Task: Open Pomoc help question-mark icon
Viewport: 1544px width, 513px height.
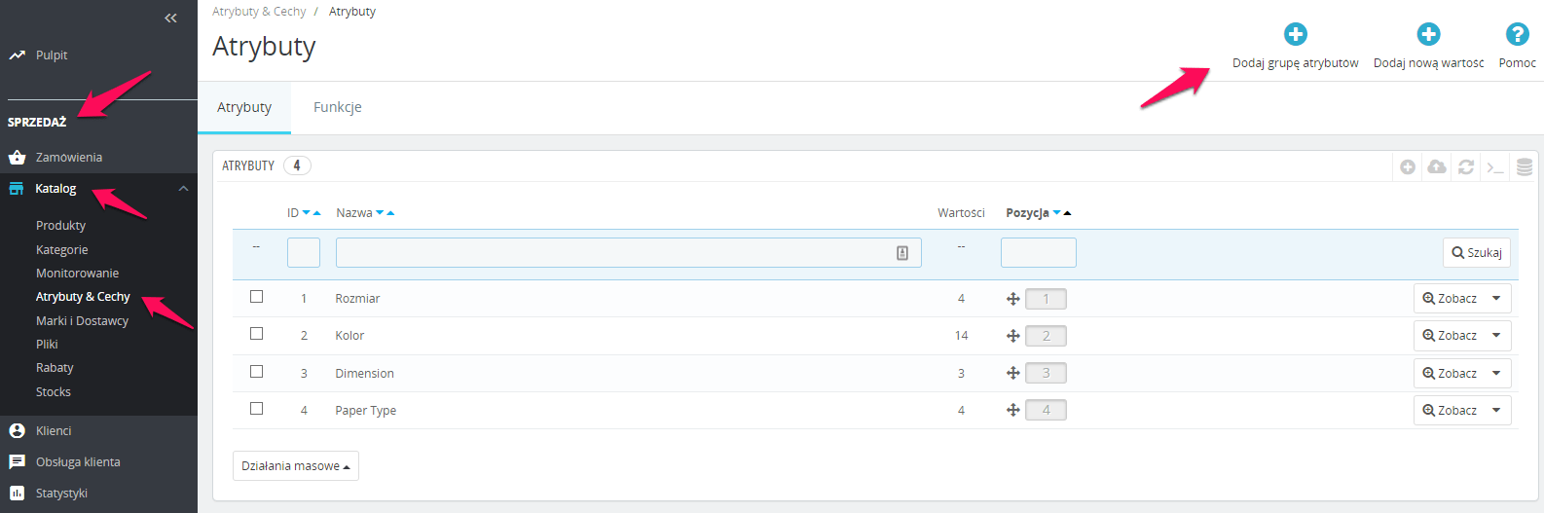Action: [x=1517, y=34]
